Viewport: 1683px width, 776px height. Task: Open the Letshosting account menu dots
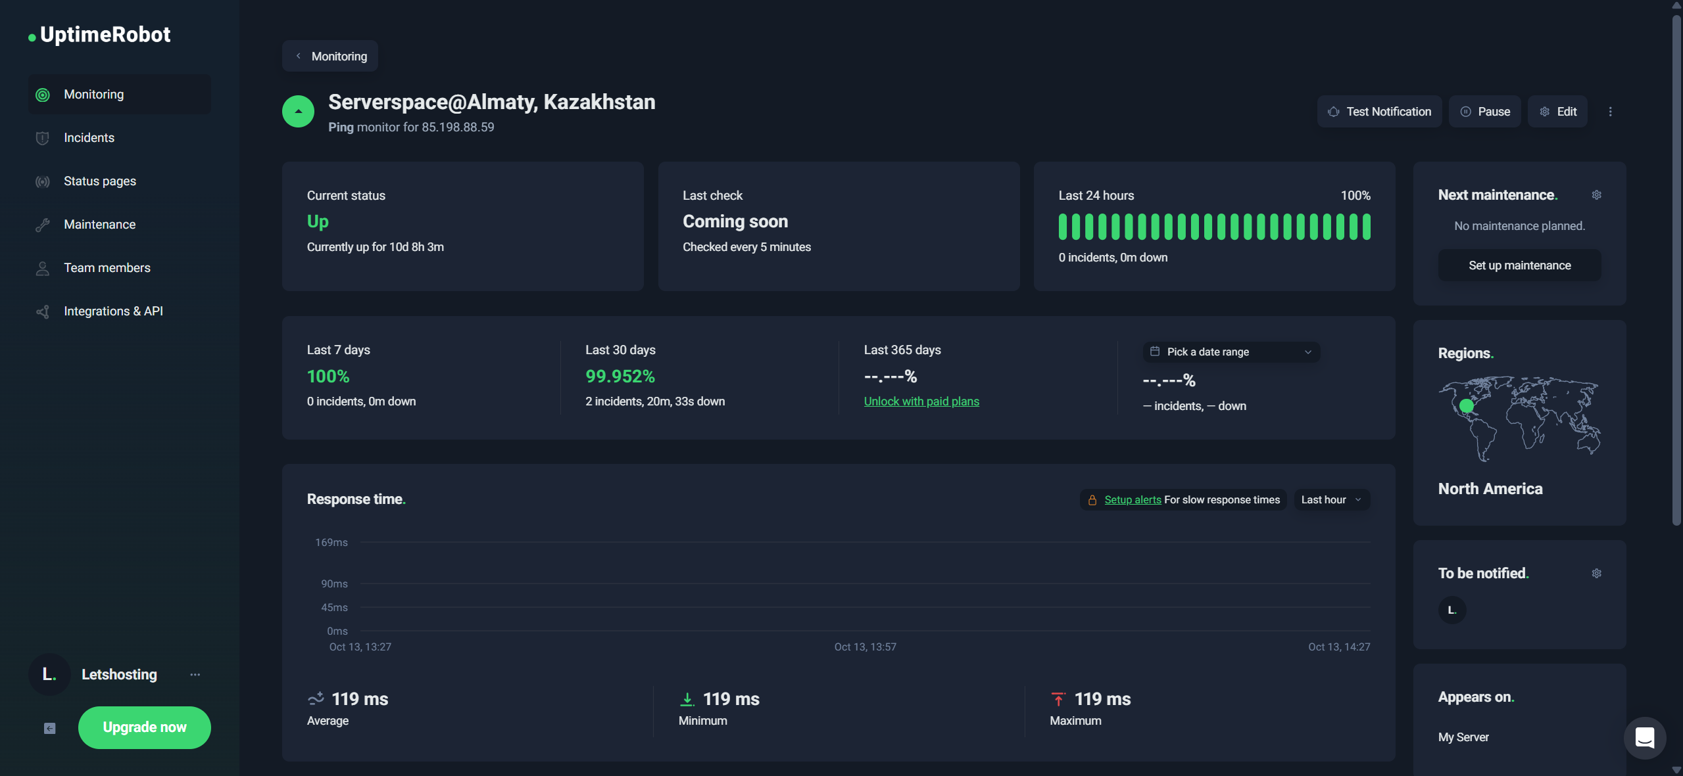[x=195, y=675]
